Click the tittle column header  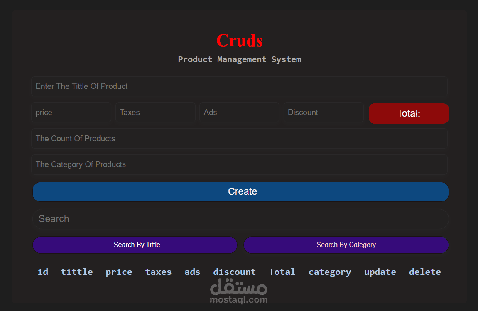point(77,272)
